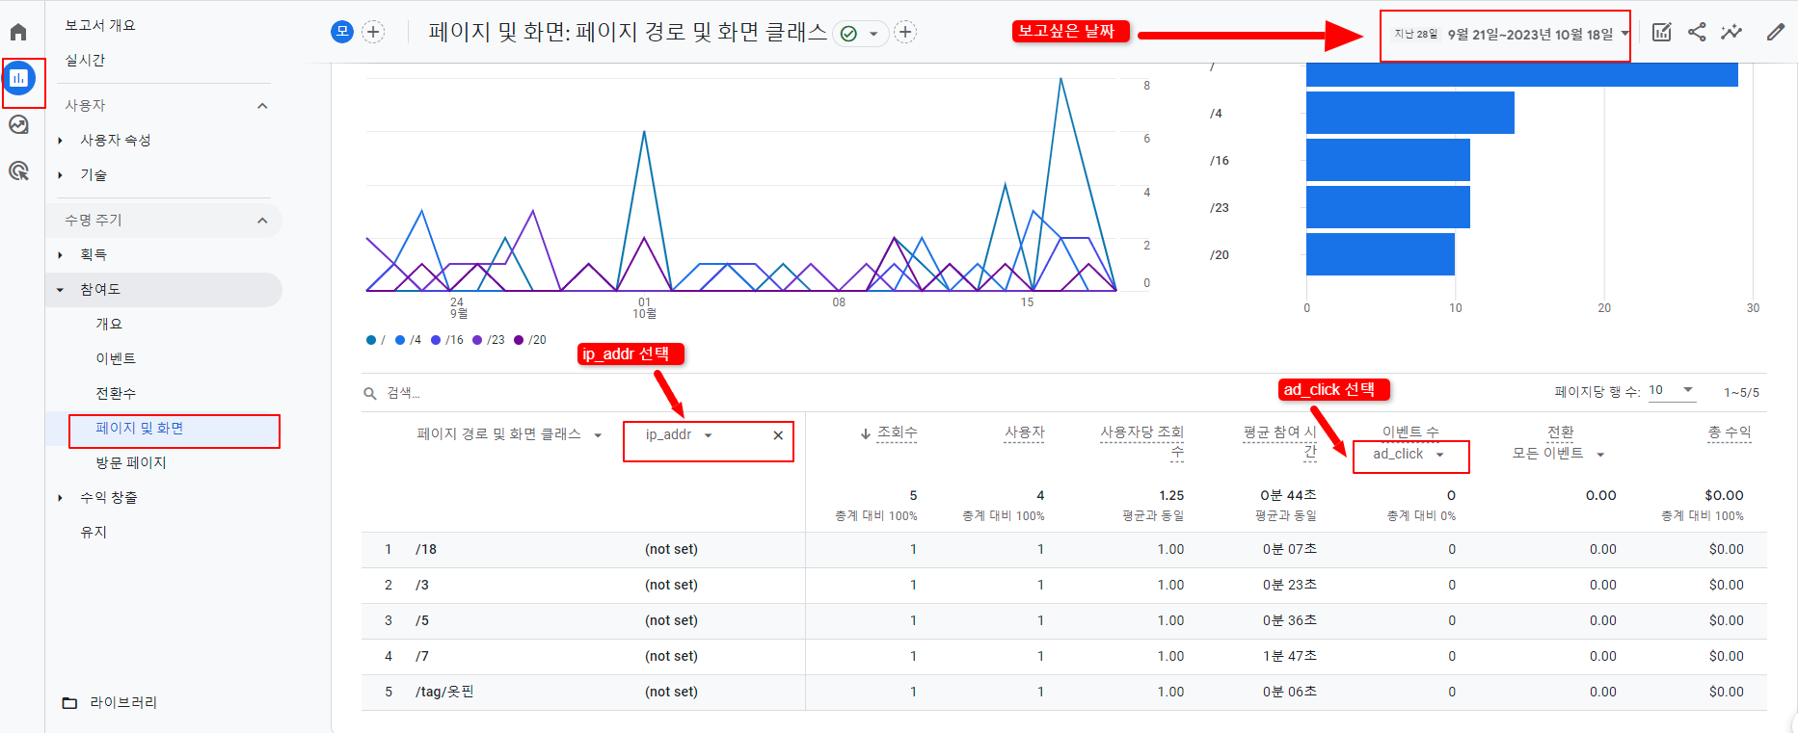Open 개요 under 참여도
This screenshot has height=733, width=1798.
point(109,324)
